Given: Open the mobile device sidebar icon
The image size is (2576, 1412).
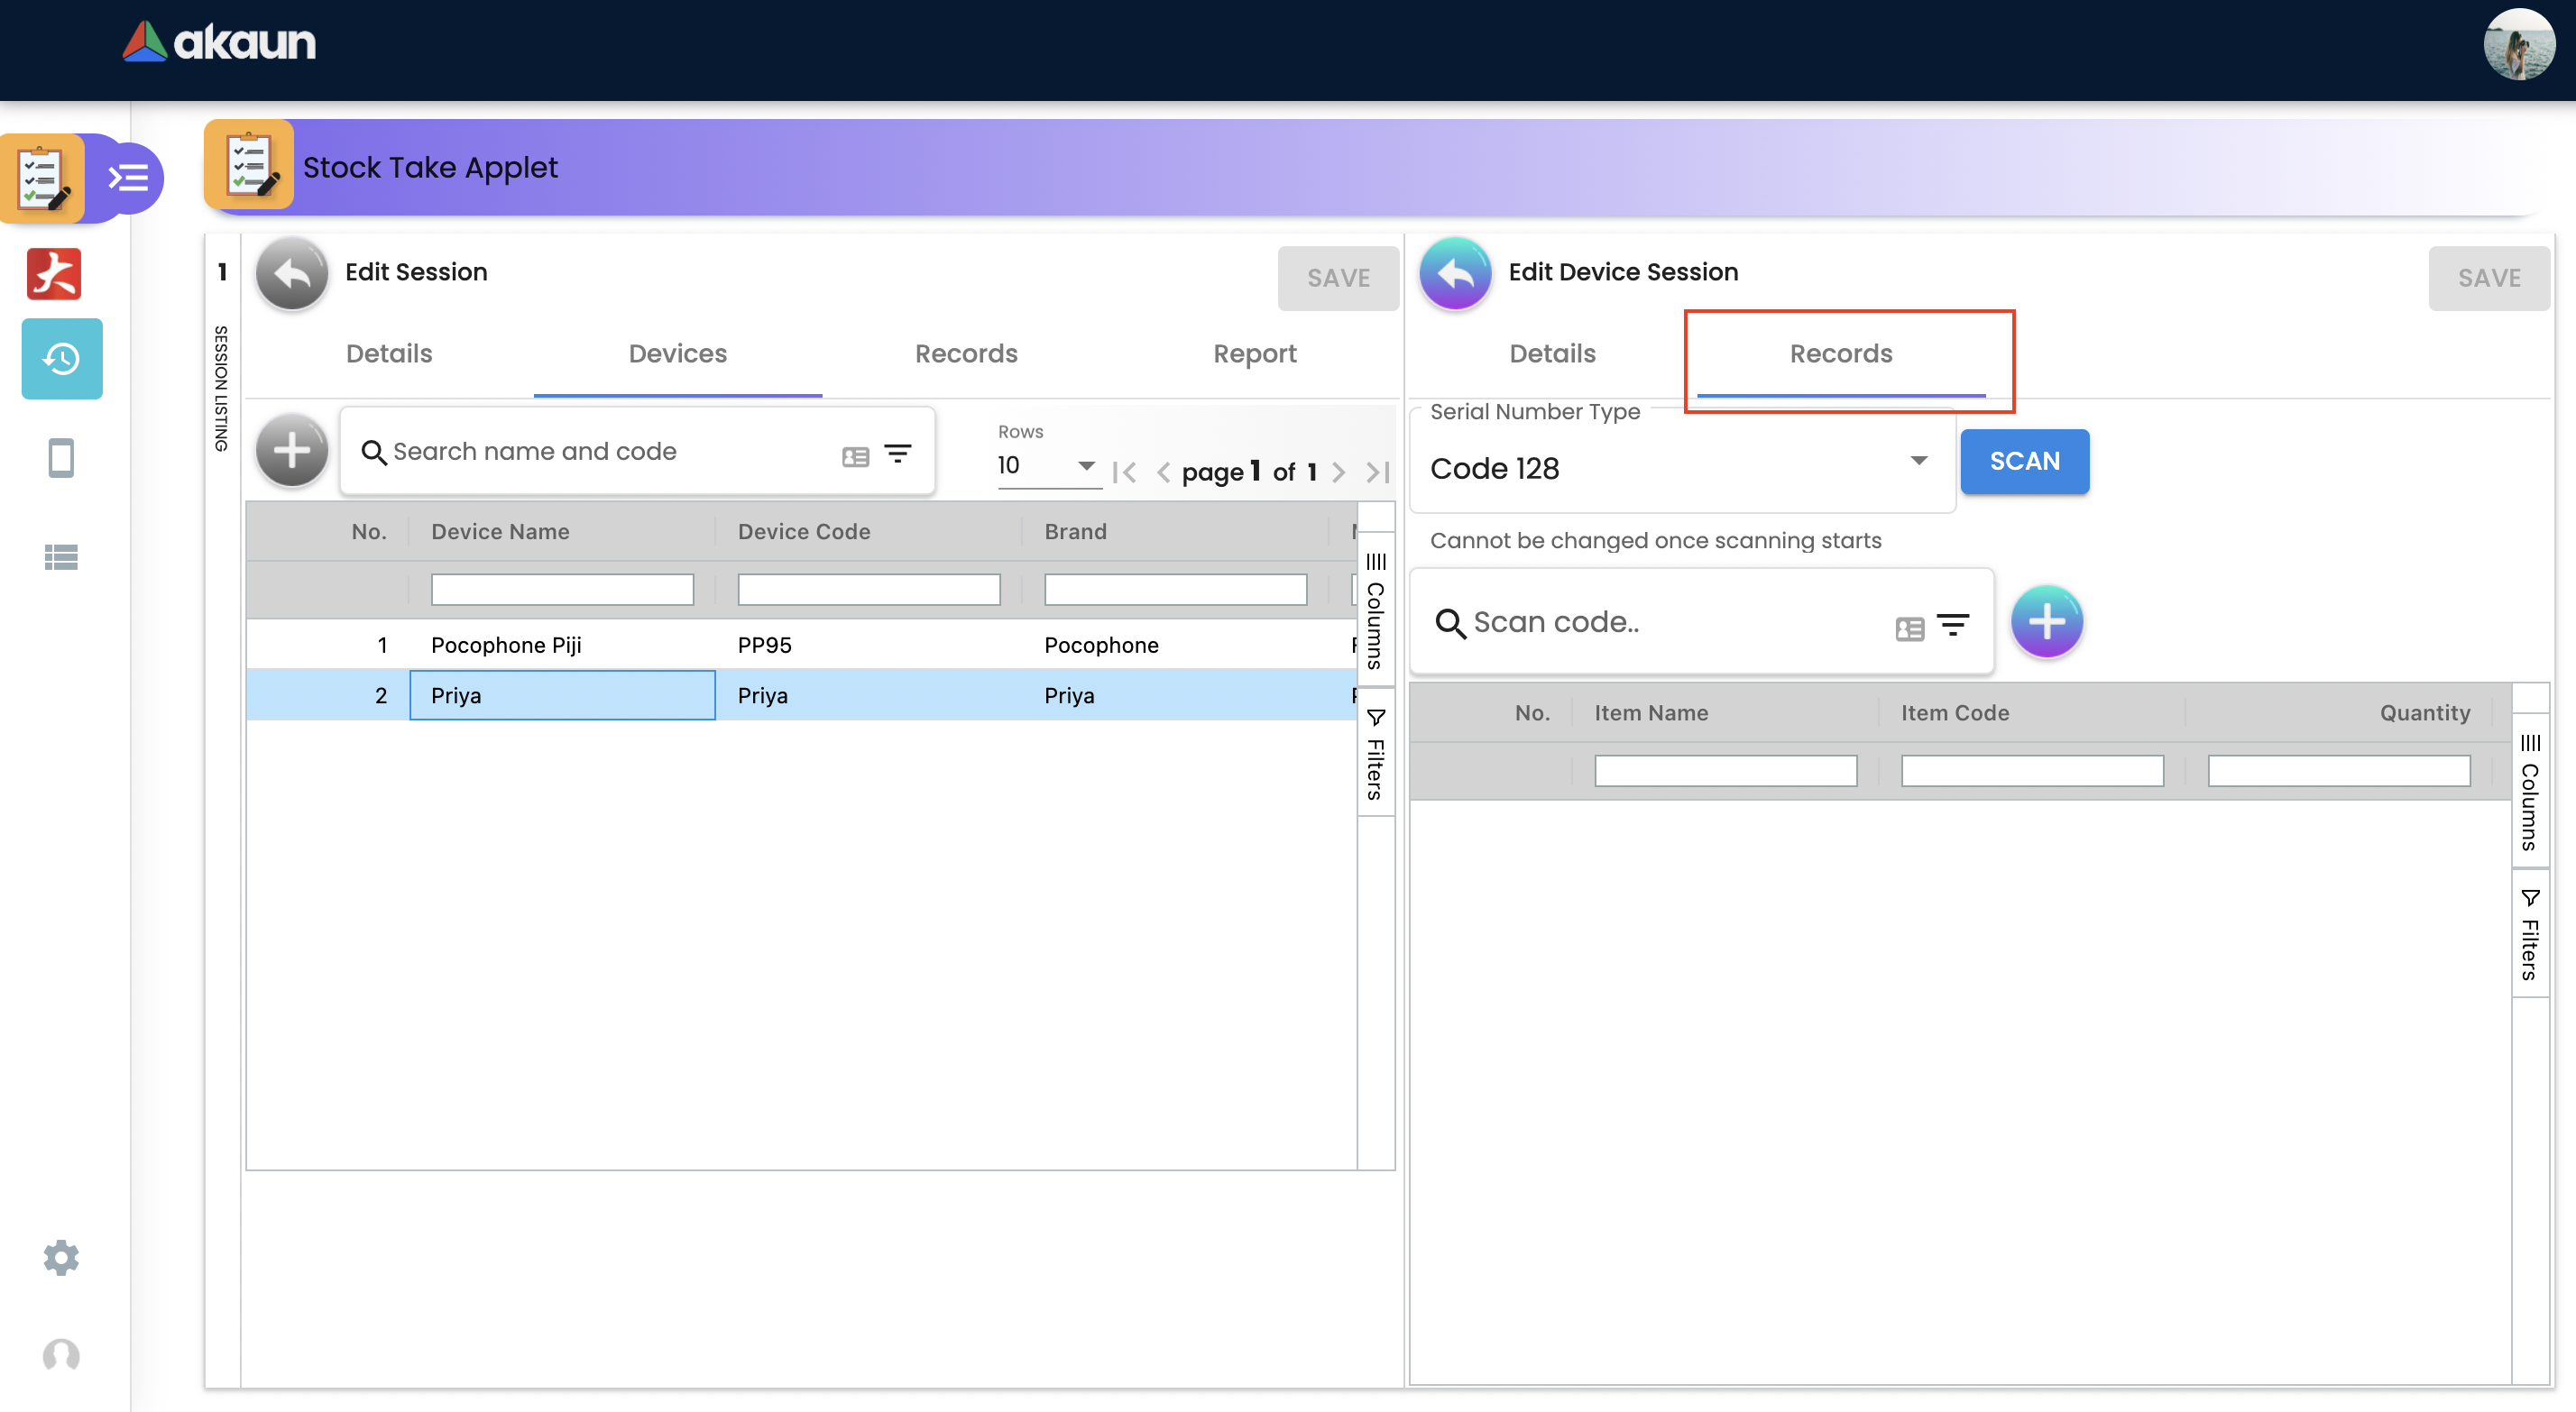Looking at the screenshot, I should tap(61, 458).
